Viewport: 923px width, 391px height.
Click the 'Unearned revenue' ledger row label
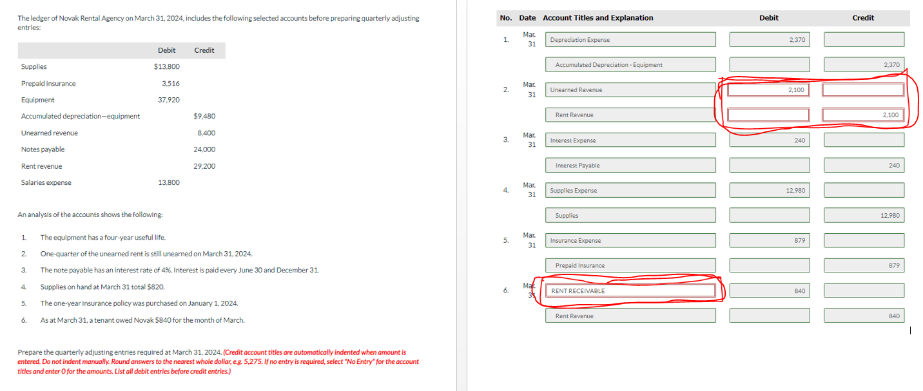pos(50,133)
